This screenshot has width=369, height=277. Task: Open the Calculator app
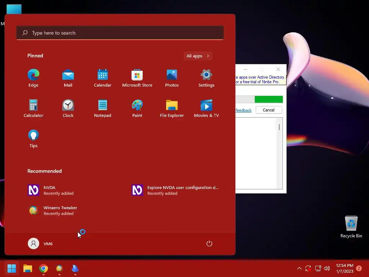point(34,108)
